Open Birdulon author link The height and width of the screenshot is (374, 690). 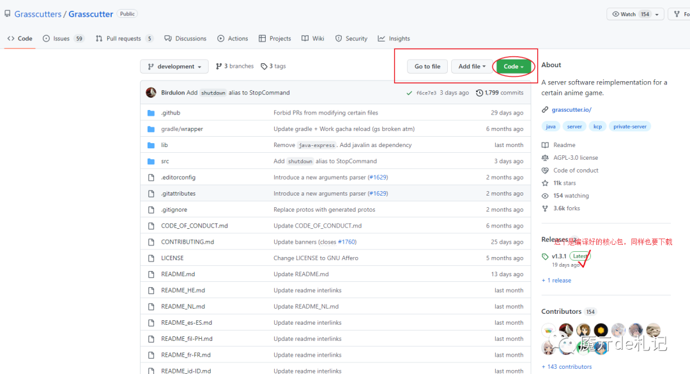pos(172,93)
